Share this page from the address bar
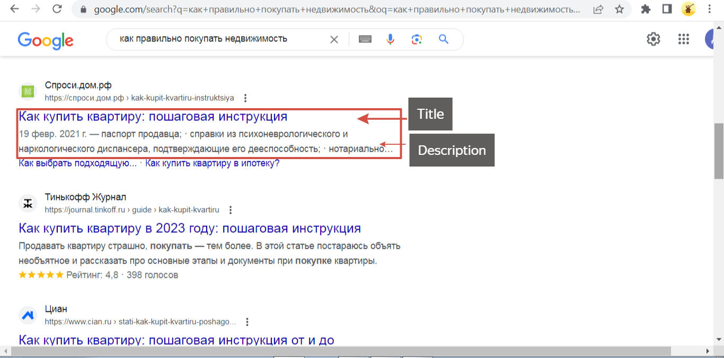The width and height of the screenshot is (724, 358). [x=598, y=10]
